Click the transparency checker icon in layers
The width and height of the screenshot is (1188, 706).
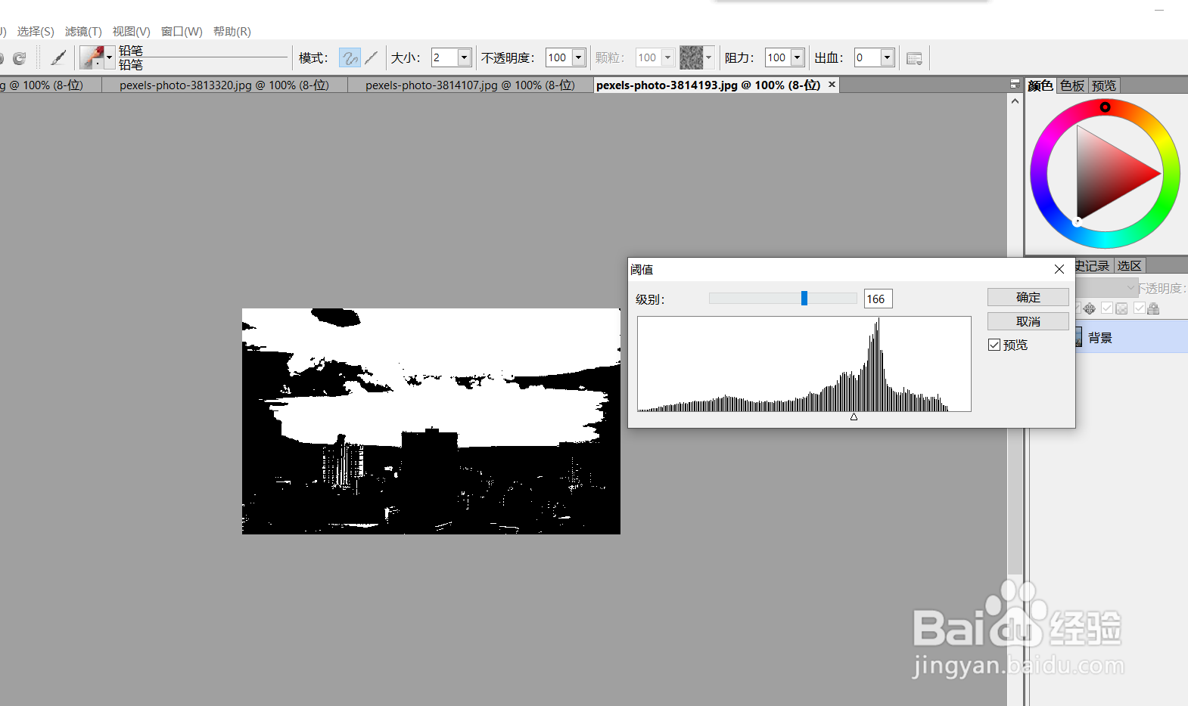coord(1121,308)
